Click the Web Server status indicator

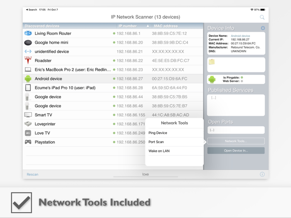coord(242,81)
